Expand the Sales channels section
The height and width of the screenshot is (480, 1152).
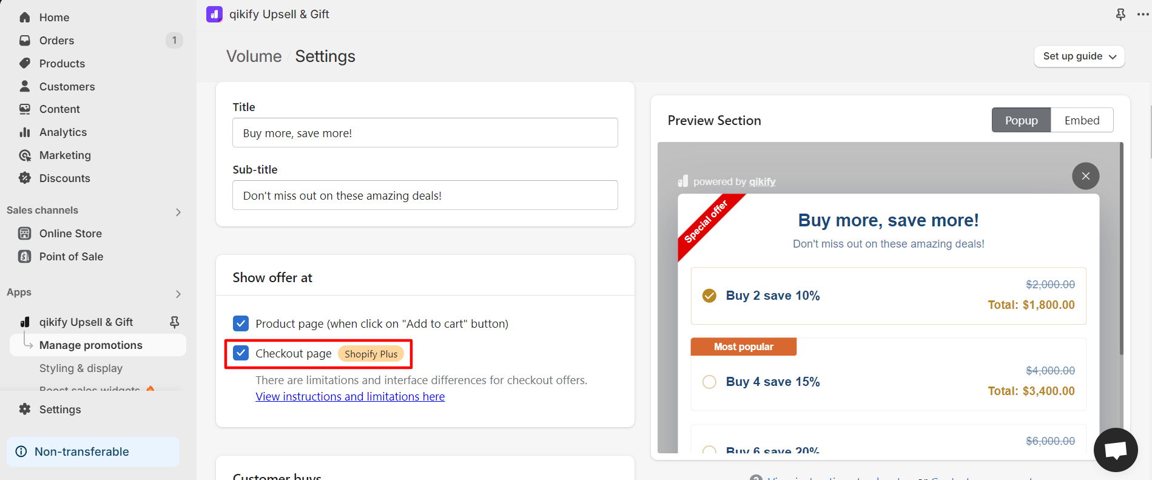[x=178, y=212]
